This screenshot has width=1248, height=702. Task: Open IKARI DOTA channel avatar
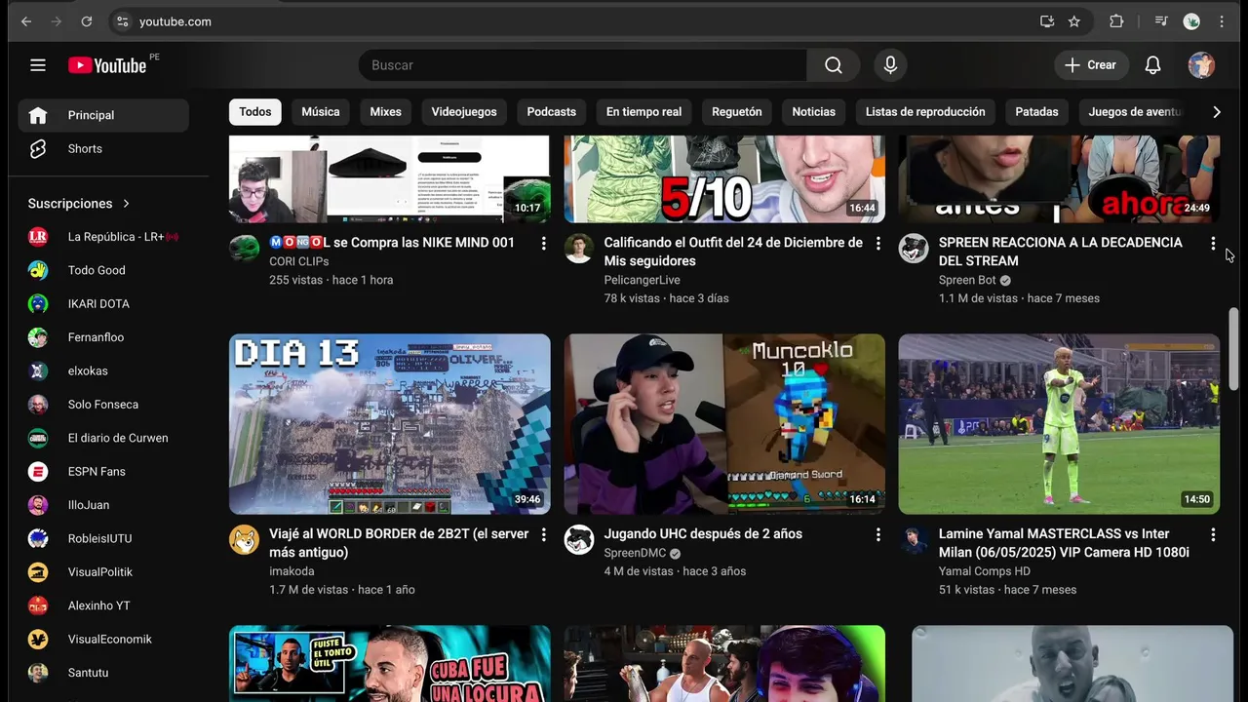pos(38,303)
